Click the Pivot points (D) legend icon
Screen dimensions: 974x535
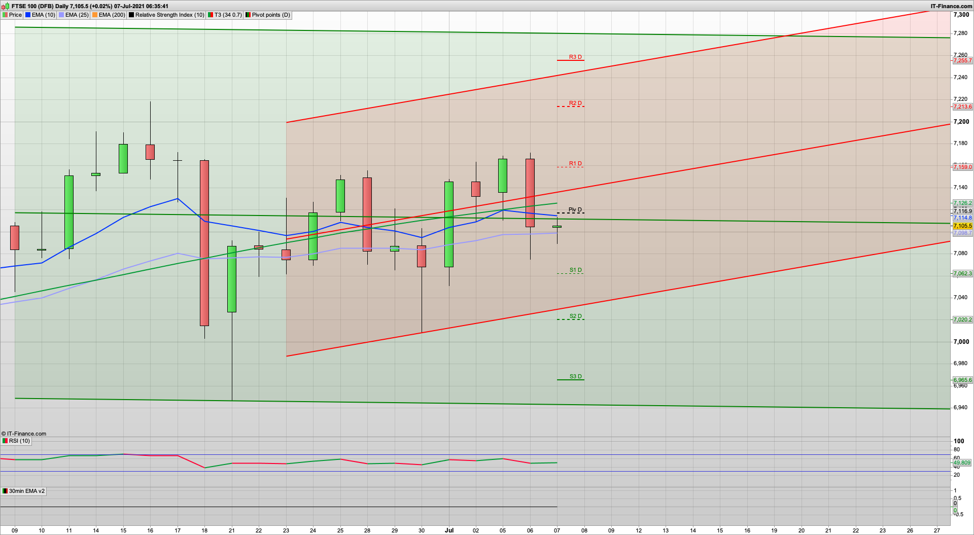tap(248, 15)
